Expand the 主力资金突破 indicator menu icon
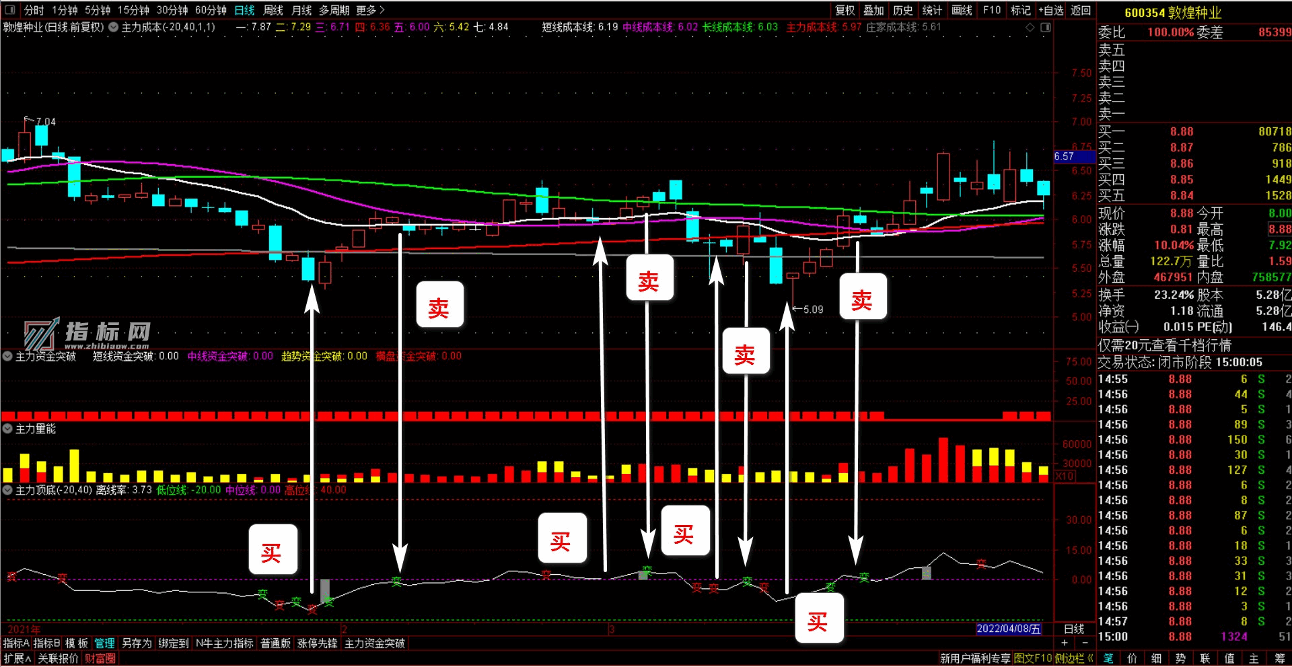 tap(7, 356)
